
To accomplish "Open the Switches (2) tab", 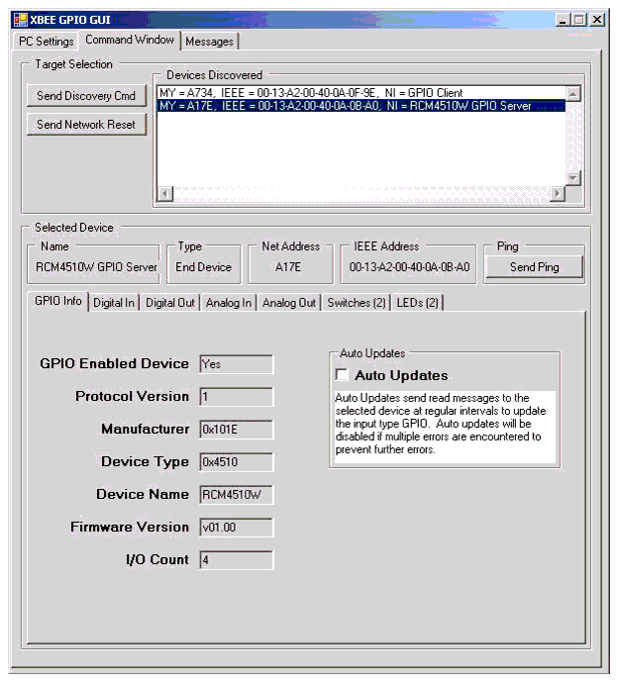I will click(x=357, y=303).
